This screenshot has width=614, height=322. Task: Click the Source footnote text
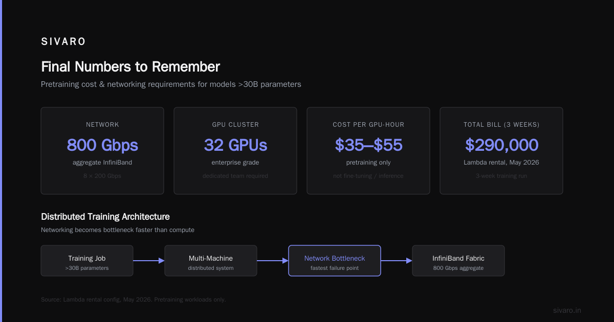point(134,300)
